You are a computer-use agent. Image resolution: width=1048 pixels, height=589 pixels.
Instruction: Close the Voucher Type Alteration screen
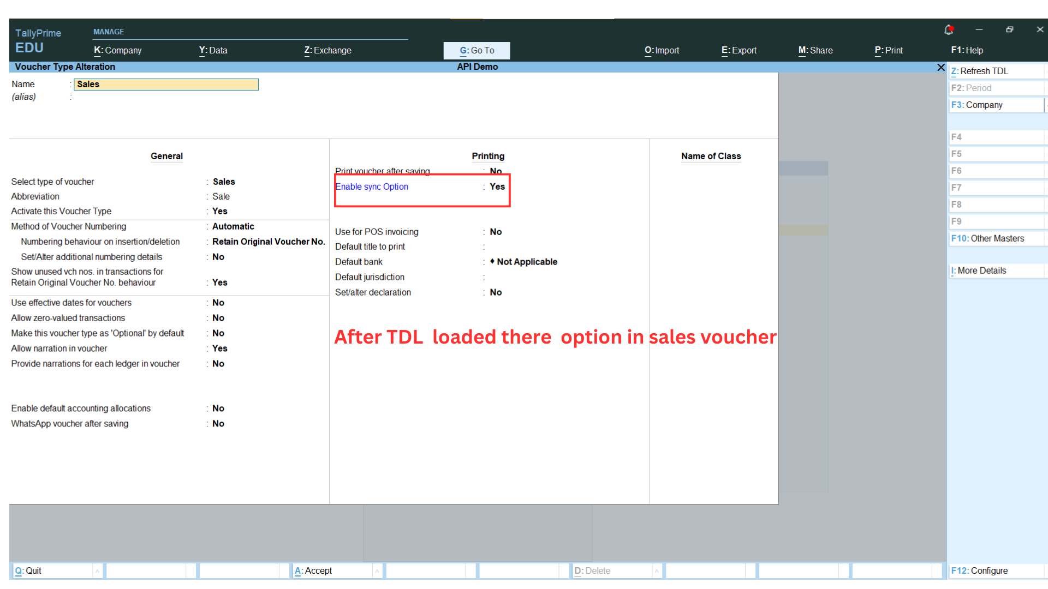pyautogui.click(x=940, y=67)
